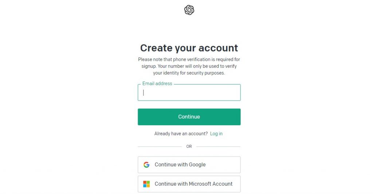Click the OpenAI logo at the top
Image resolution: width=373 pixels, height=194 pixels.
point(189,10)
